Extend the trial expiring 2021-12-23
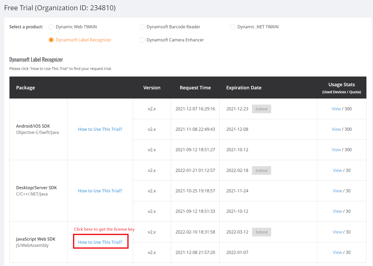 [261, 109]
